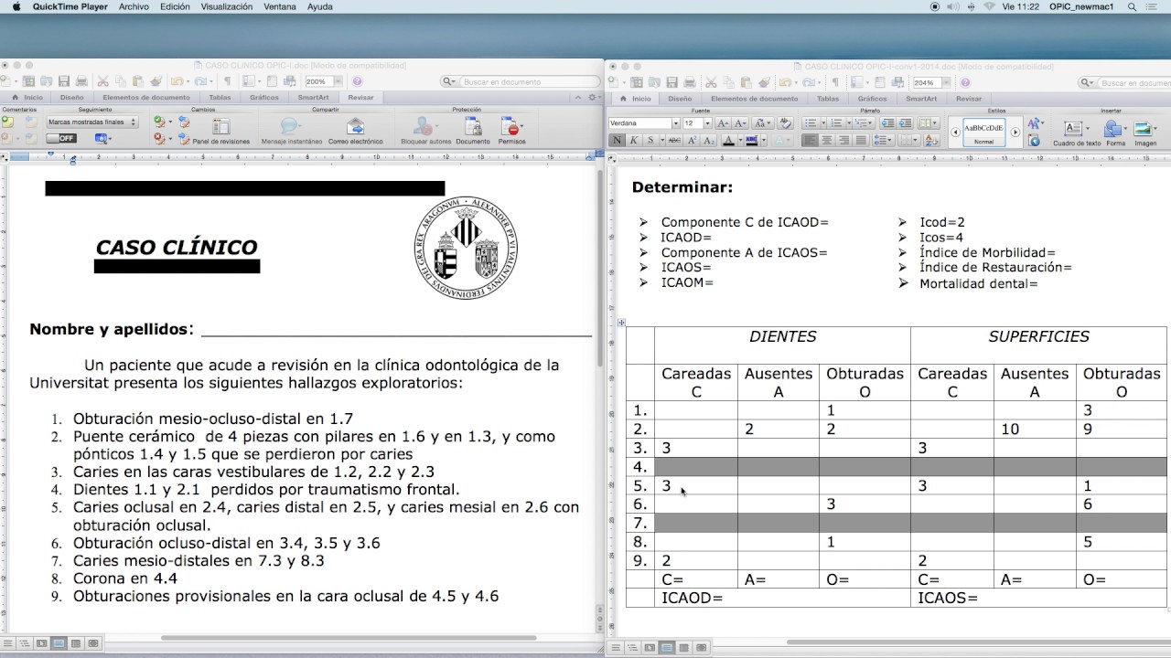Viewport: 1171px width, 658px height.
Task: Click font color A swatch
Action: [x=728, y=140]
